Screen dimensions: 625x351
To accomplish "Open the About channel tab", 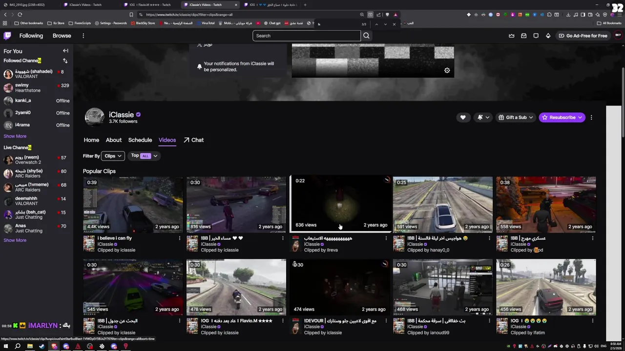I will point(114,140).
